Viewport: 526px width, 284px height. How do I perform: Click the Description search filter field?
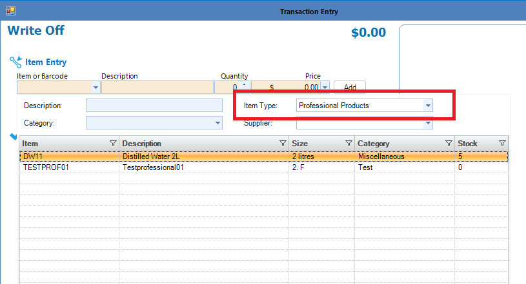[154, 106]
